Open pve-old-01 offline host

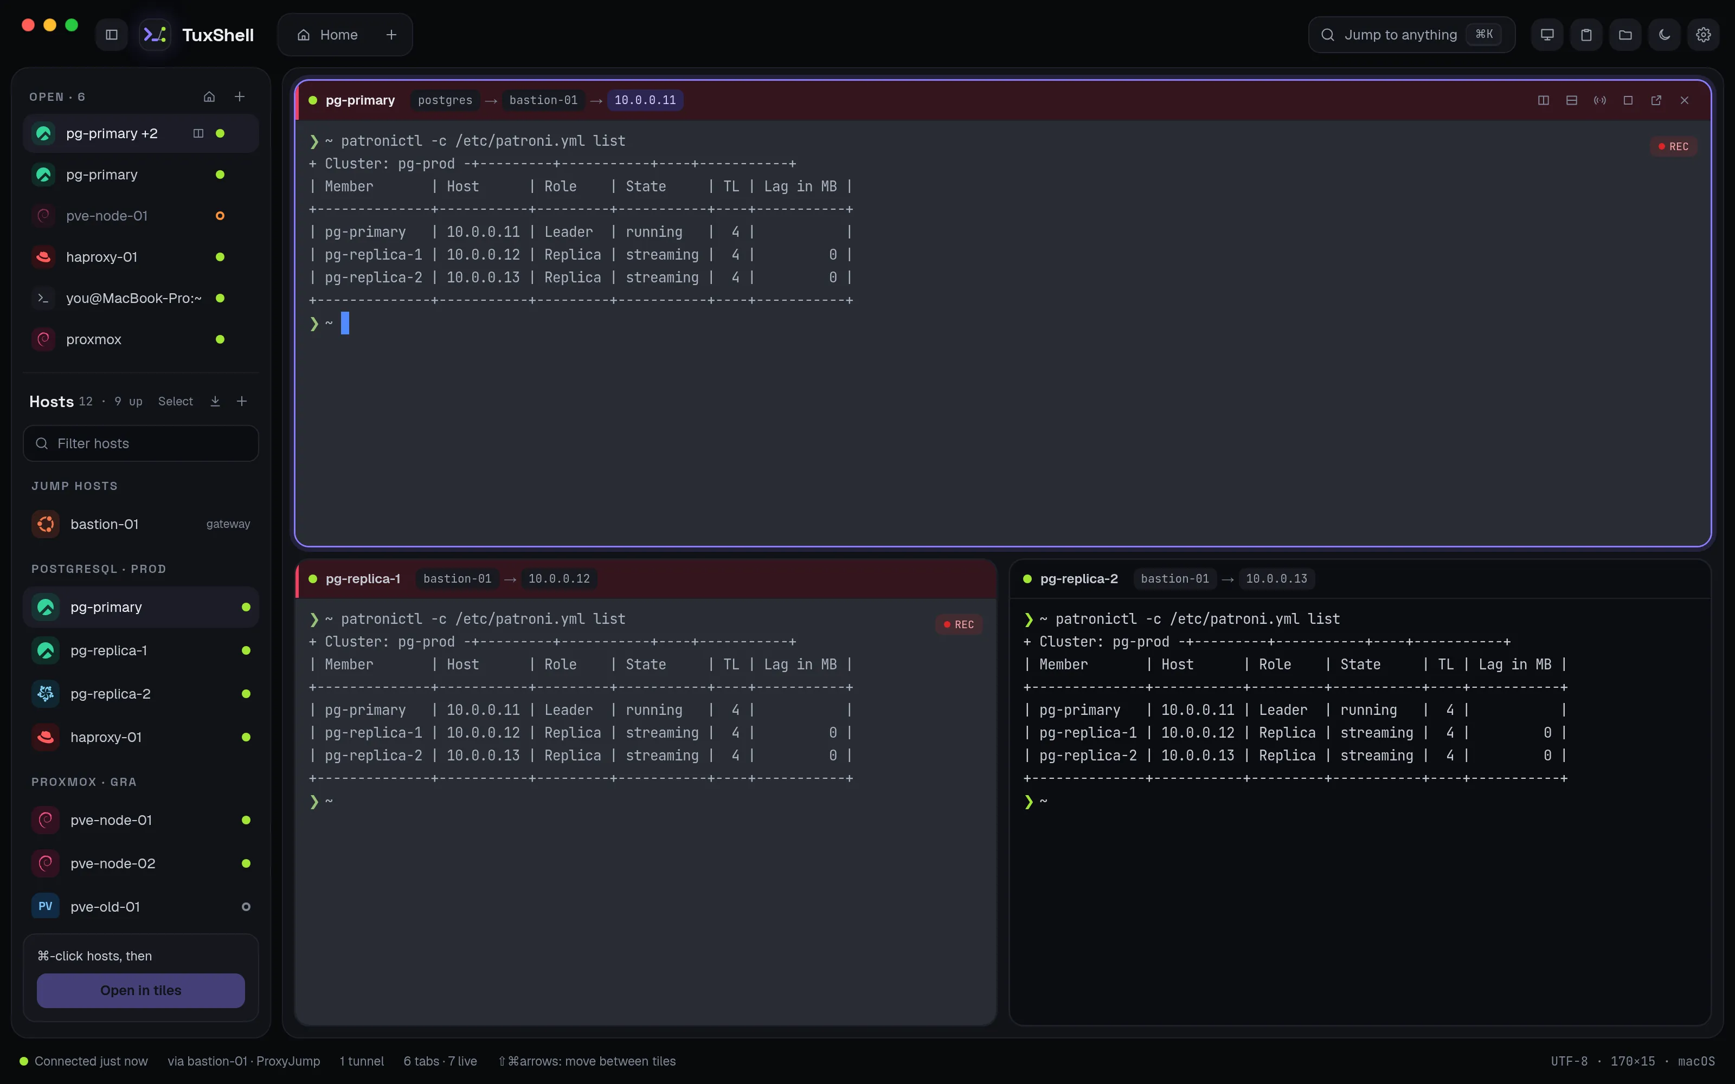(x=140, y=907)
